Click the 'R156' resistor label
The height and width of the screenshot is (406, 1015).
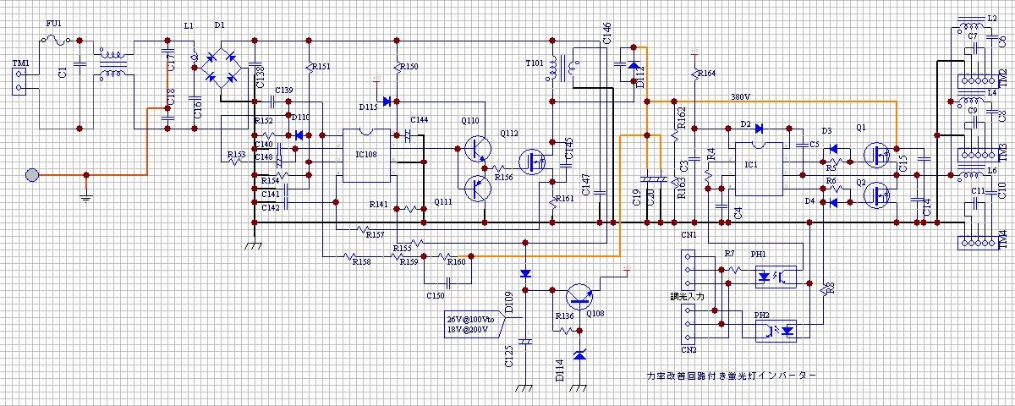[x=504, y=178]
